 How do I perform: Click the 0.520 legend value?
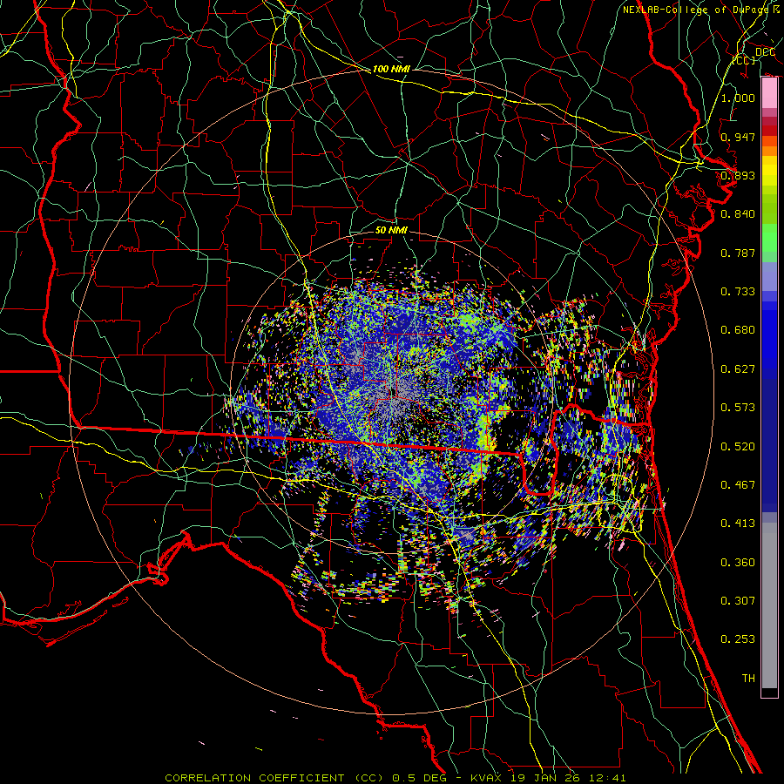pyautogui.click(x=738, y=447)
